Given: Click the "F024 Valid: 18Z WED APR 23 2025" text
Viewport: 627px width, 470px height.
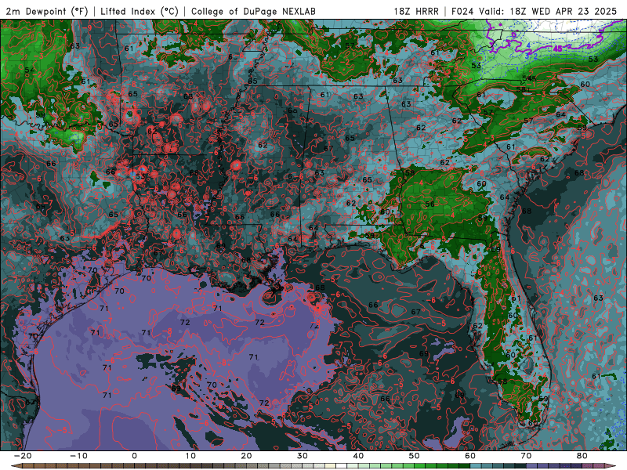Looking at the screenshot, I should coord(535,11).
